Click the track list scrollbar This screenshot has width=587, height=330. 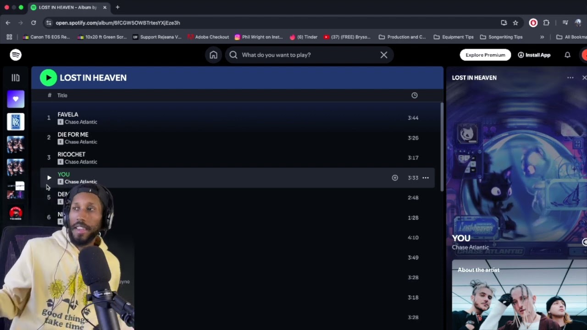tap(442, 147)
